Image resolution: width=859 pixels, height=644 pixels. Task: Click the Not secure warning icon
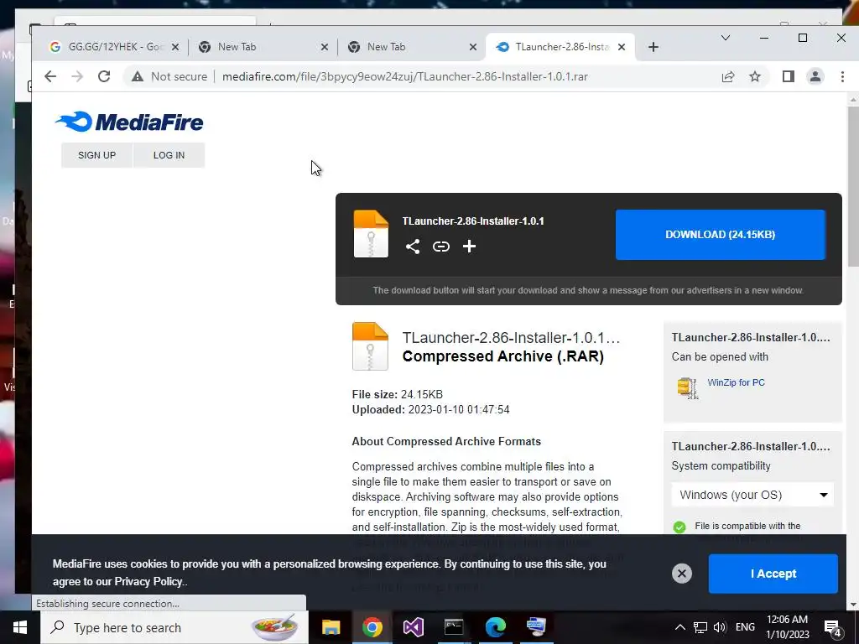pyautogui.click(x=138, y=76)
